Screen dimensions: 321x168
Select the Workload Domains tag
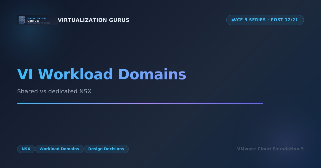[59, 149]
